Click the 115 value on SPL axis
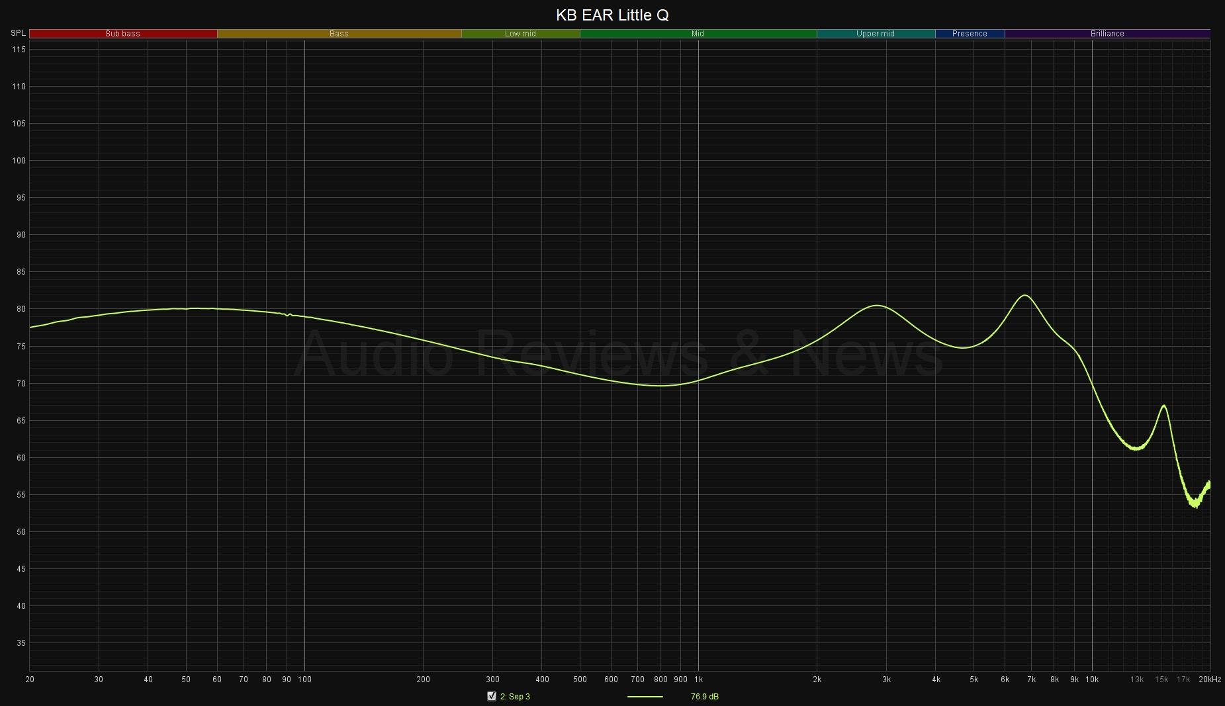1225x706 pixels. tap(18, 50)
